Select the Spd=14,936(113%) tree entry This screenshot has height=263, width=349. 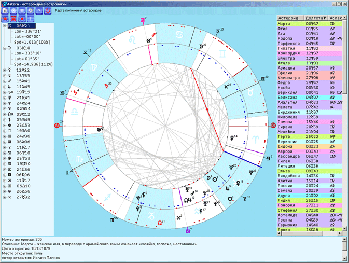(x=32, y=64)
